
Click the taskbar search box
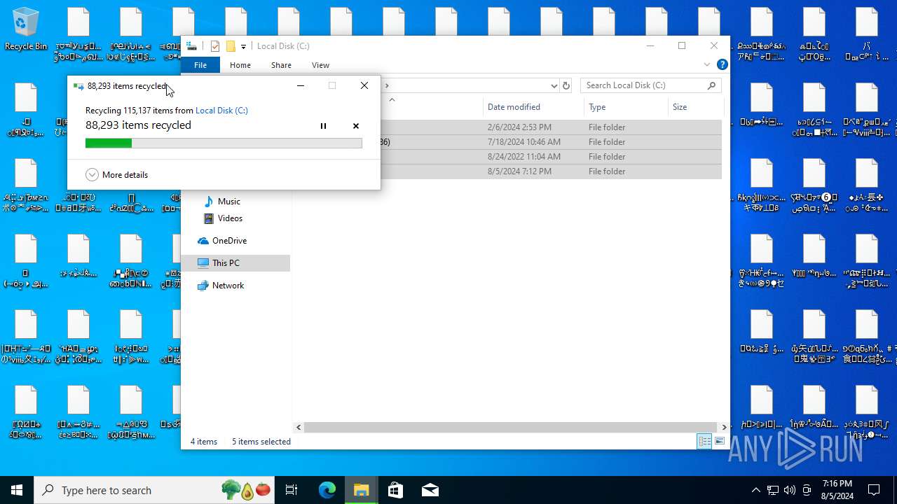(x=154, y=490)
